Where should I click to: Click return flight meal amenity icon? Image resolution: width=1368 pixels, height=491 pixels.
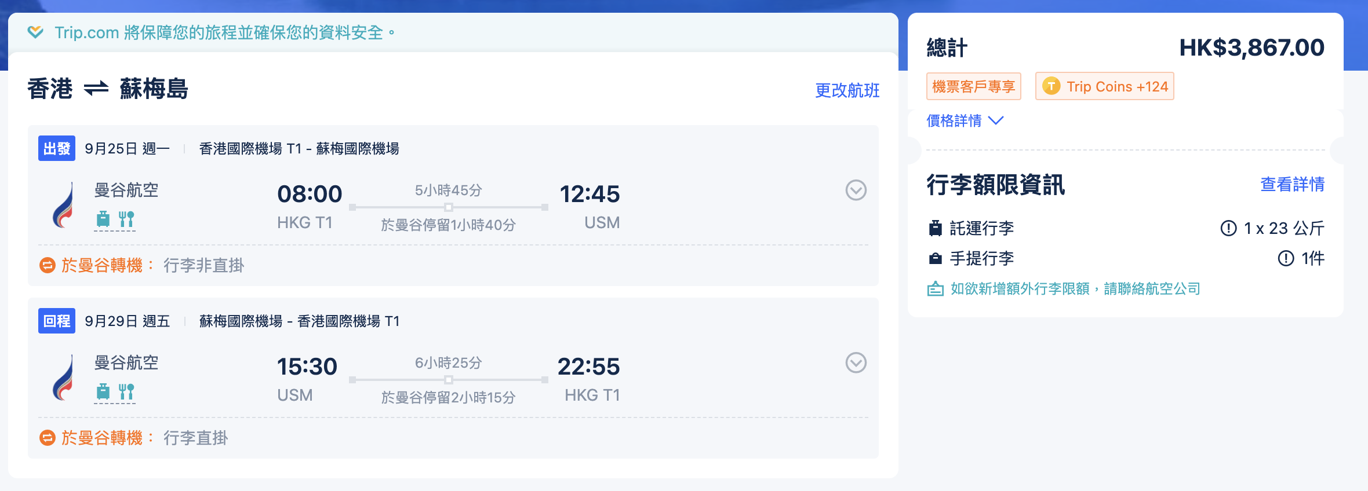pyautogui.click(x=126, y=391)
